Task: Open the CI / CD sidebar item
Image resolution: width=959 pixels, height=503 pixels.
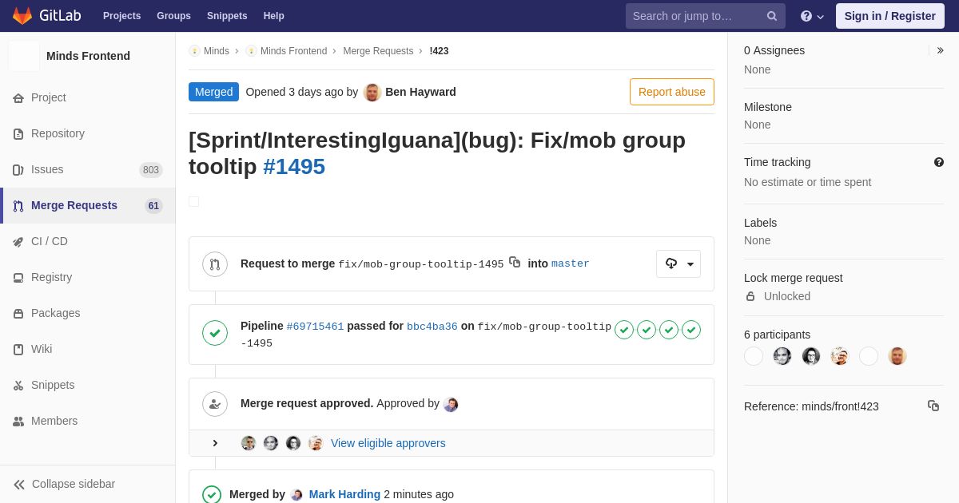Action: click(x=88, y=241)
